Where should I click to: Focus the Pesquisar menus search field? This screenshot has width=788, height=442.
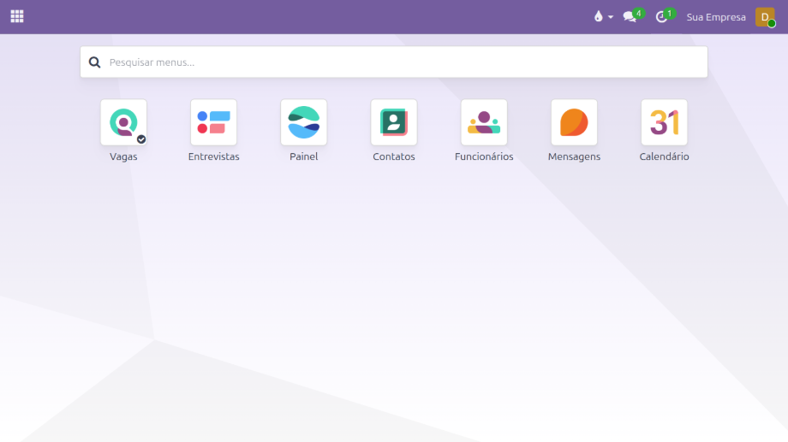[x=403, y=62]
